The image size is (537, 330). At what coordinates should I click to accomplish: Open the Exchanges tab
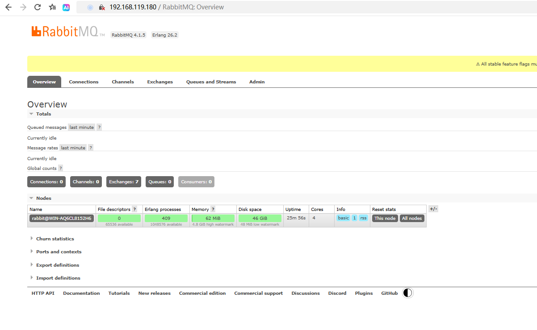(160, 82)
